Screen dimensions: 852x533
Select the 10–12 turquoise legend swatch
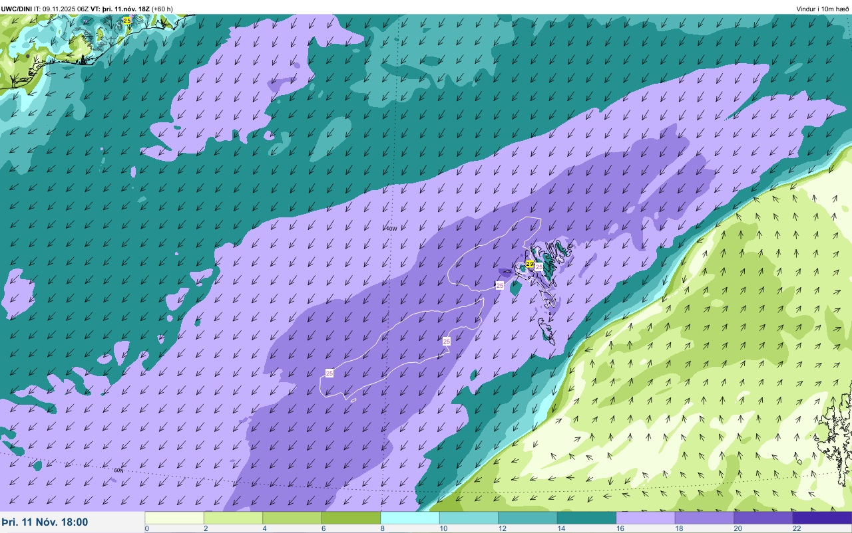(x=469, y=518)
